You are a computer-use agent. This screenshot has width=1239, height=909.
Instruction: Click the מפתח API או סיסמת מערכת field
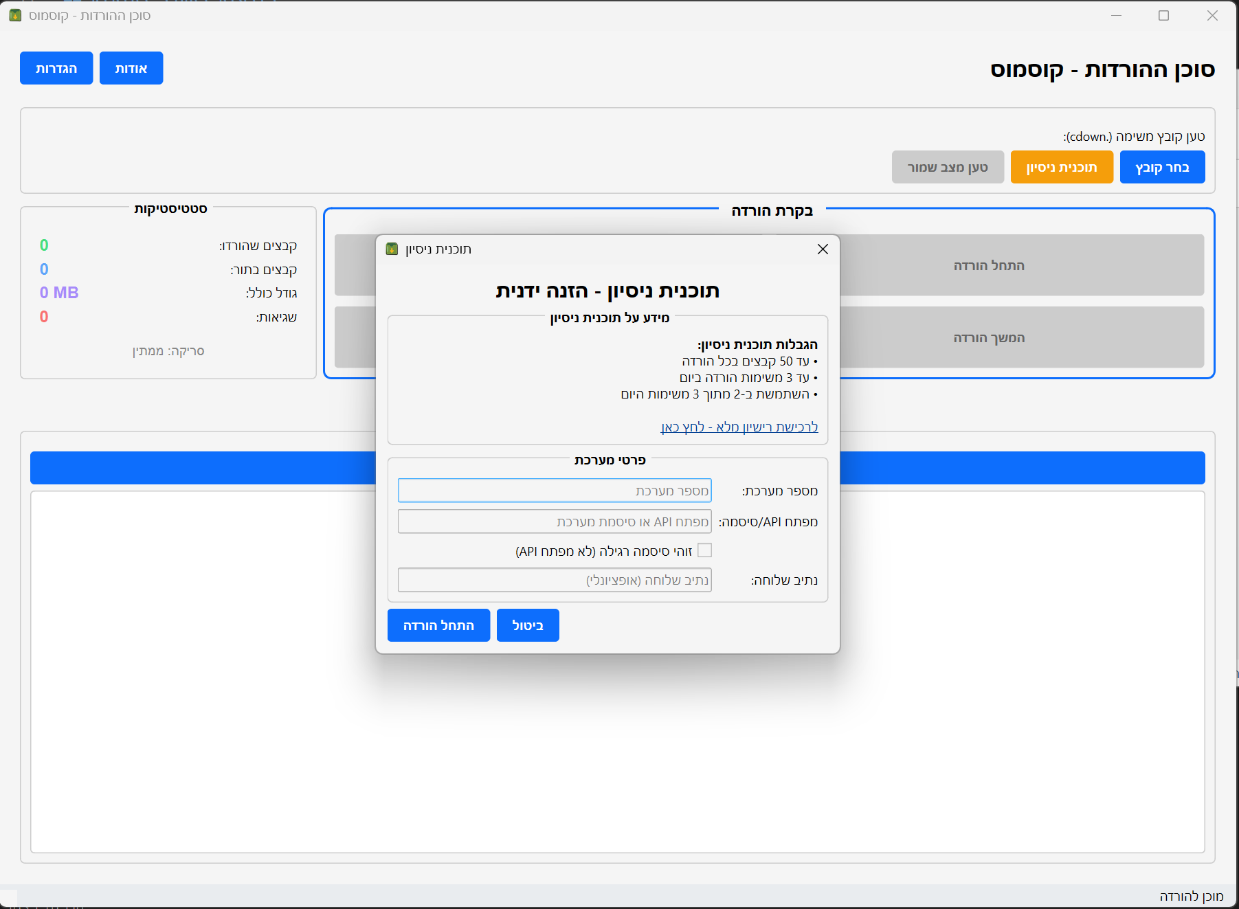pos(555,521)
